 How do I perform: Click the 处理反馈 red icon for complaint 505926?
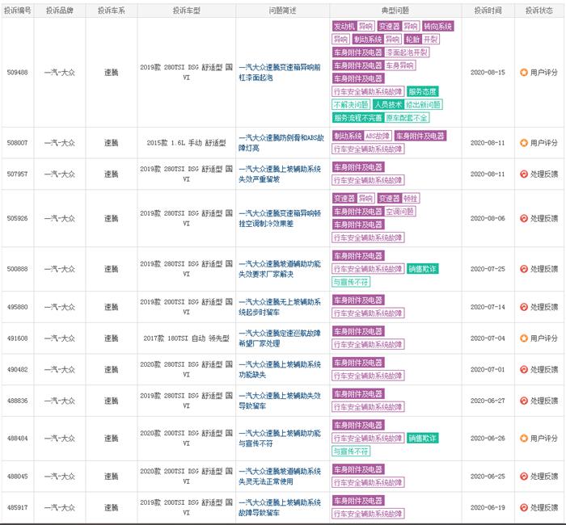click(523, 219)
